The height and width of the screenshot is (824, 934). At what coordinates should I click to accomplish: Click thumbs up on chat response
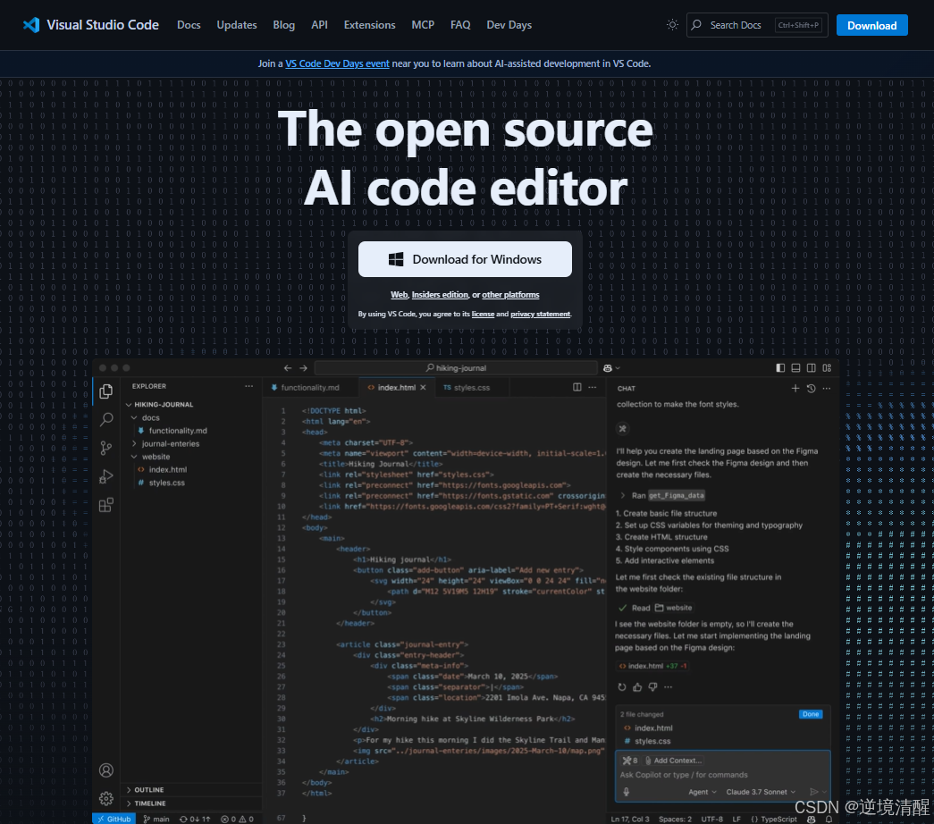[x=637, y=687]
